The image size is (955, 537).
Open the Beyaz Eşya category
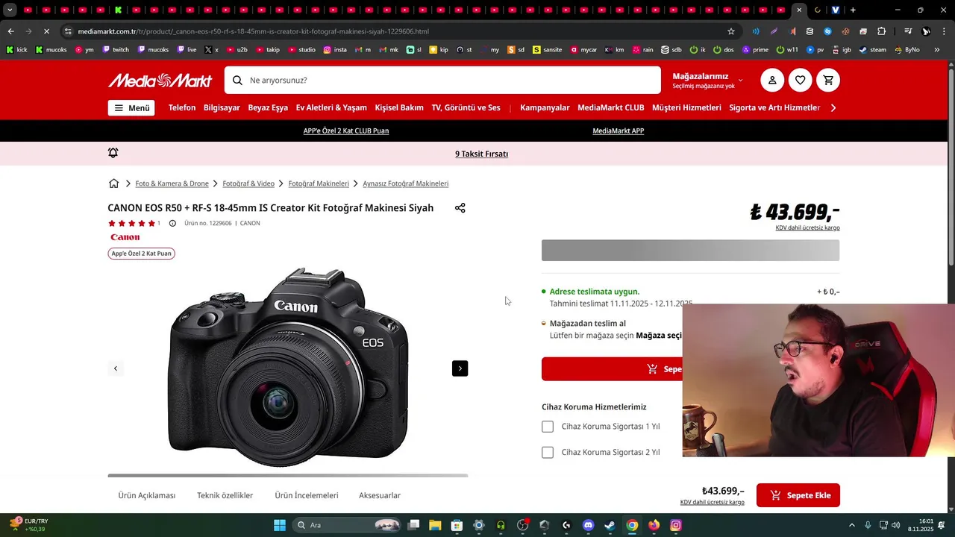268,108
